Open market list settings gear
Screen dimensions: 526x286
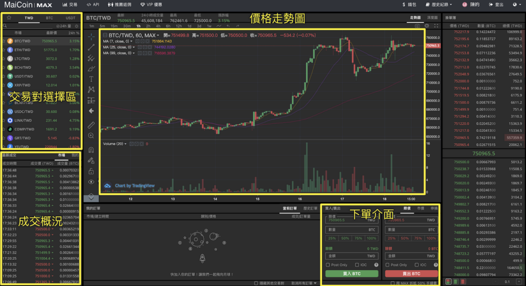click(77, 26)
